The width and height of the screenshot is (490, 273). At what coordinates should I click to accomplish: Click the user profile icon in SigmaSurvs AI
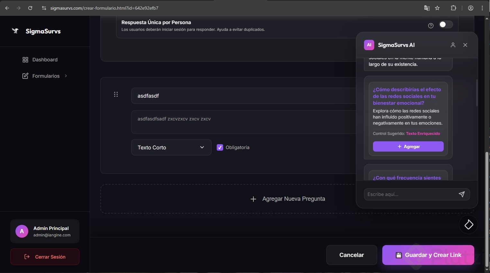point(453,45)
